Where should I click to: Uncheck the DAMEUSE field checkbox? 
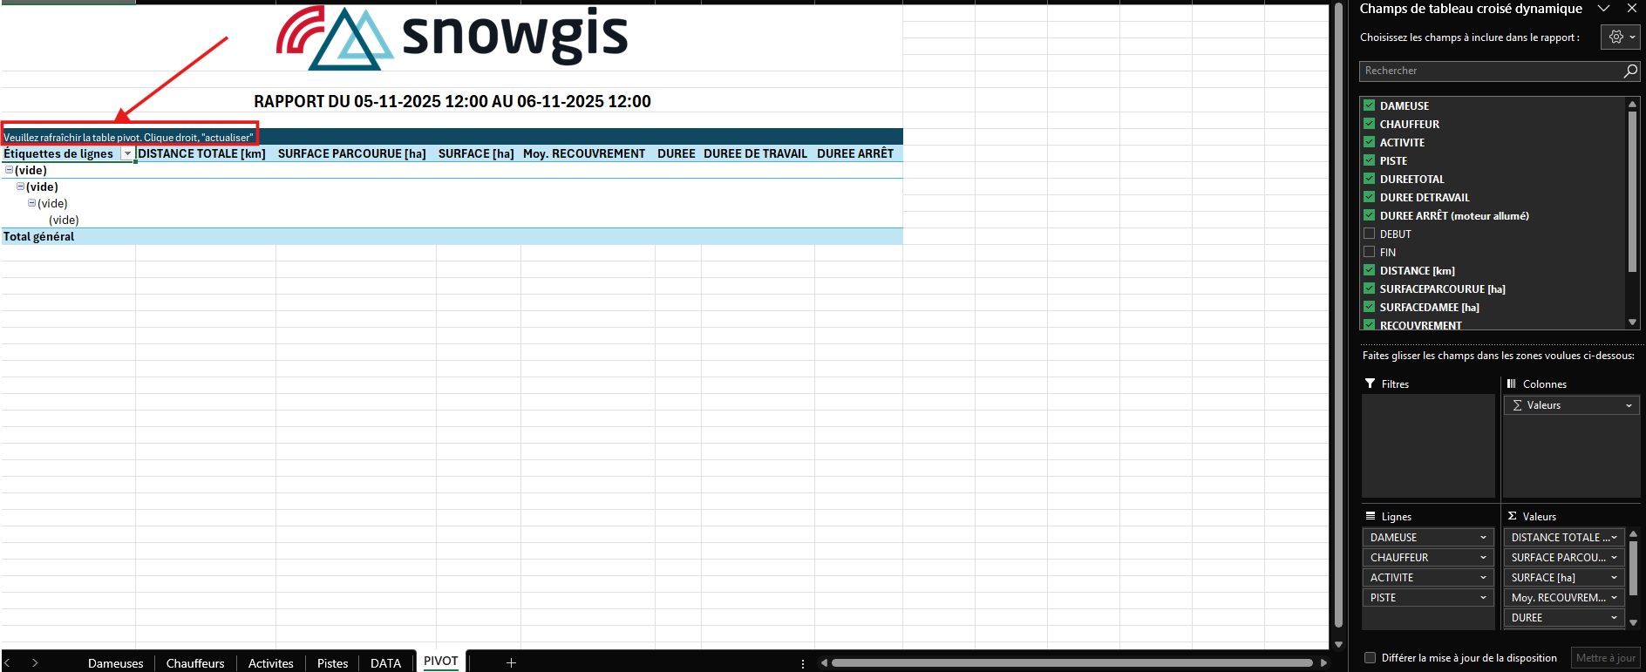1370,105
